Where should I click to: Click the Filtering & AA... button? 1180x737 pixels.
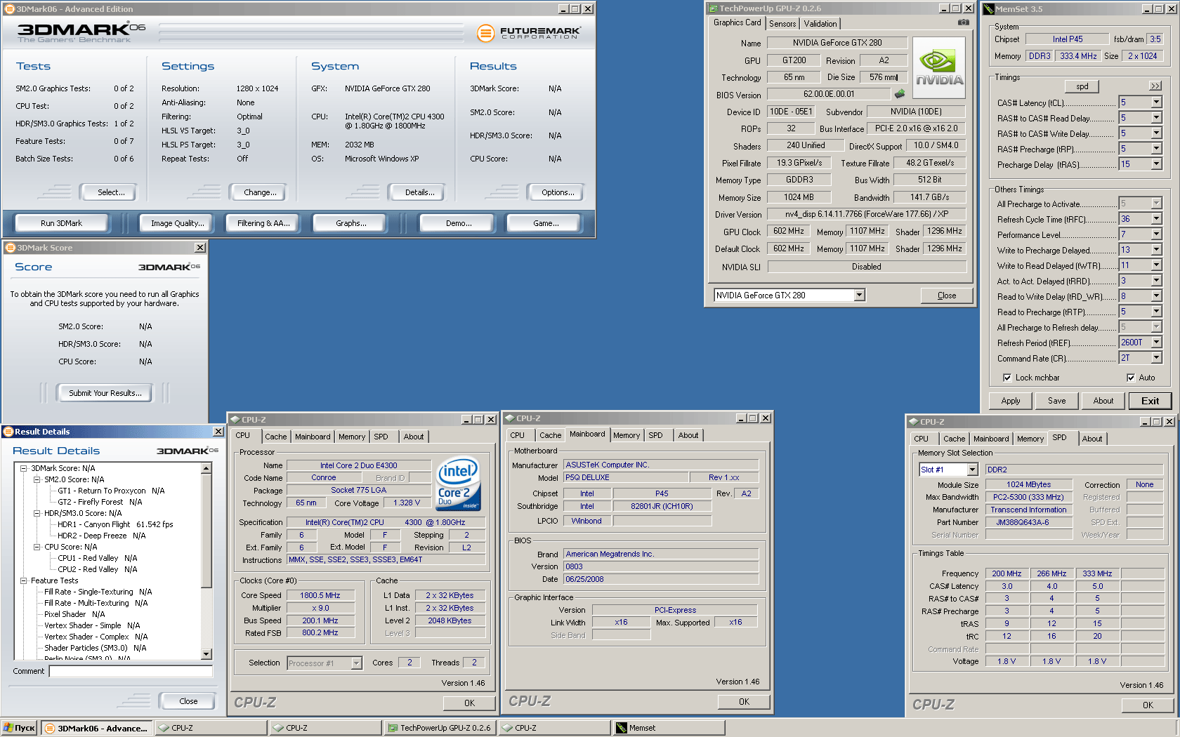tap(263, 223)
